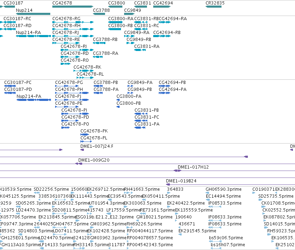Click the CG42694 gene label
This screenshot has width=295, height=250.
pyautogui.click(x=163, y=3)
